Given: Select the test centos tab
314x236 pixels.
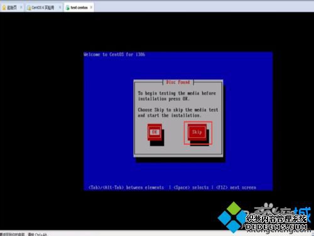Looking at the screenshot, I should pos(79,8).
